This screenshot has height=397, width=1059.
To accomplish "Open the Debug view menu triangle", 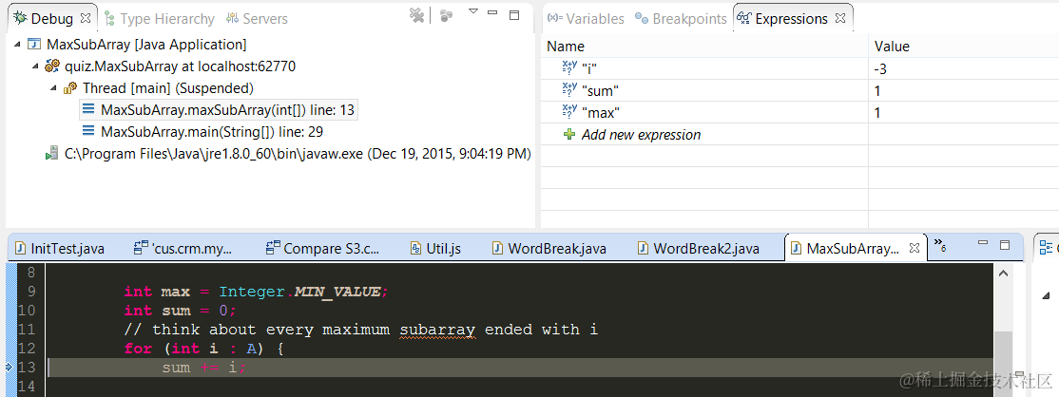I will click(x=473, y=11).
